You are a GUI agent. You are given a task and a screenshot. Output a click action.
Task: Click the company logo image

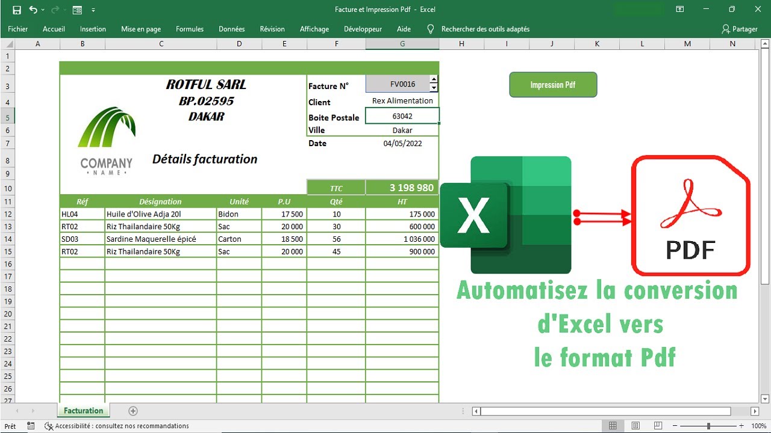(x=107, y=141)
